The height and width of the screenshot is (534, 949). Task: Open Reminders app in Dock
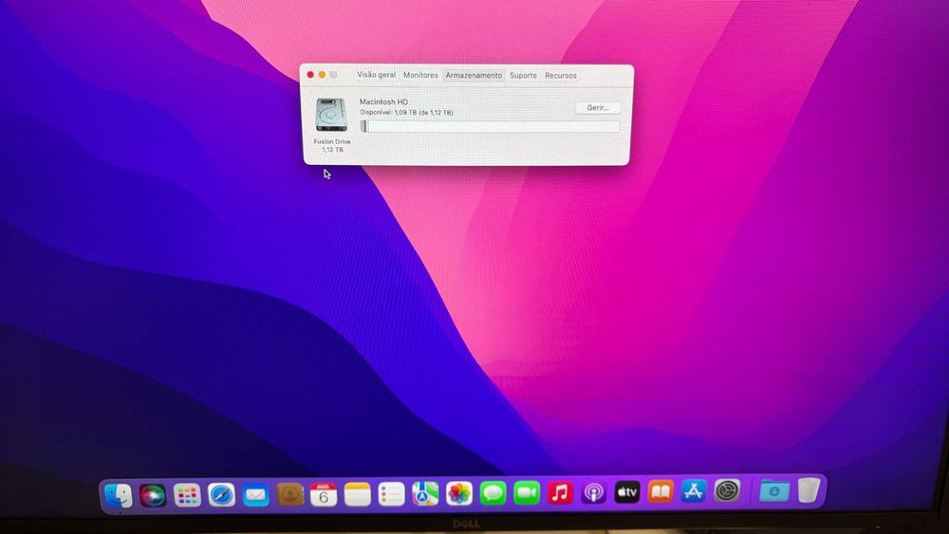pyautogui.click(x=392, y=494)
